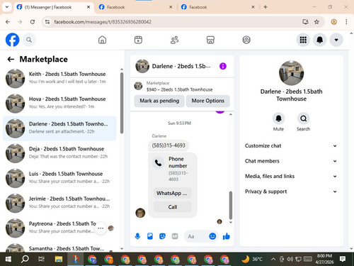Click WhatsApp button in phone card
The width and height of the screenshot is (354, 266).
tap(173, 193)
